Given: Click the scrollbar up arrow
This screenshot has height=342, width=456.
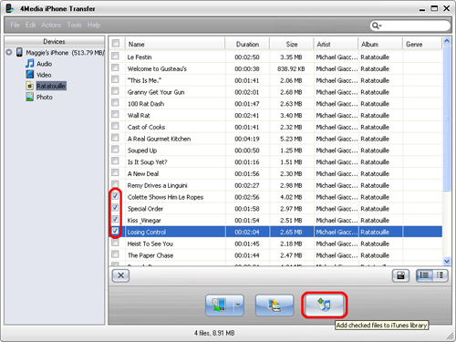Looking at the screenshot, I should (x=447, y=41).
